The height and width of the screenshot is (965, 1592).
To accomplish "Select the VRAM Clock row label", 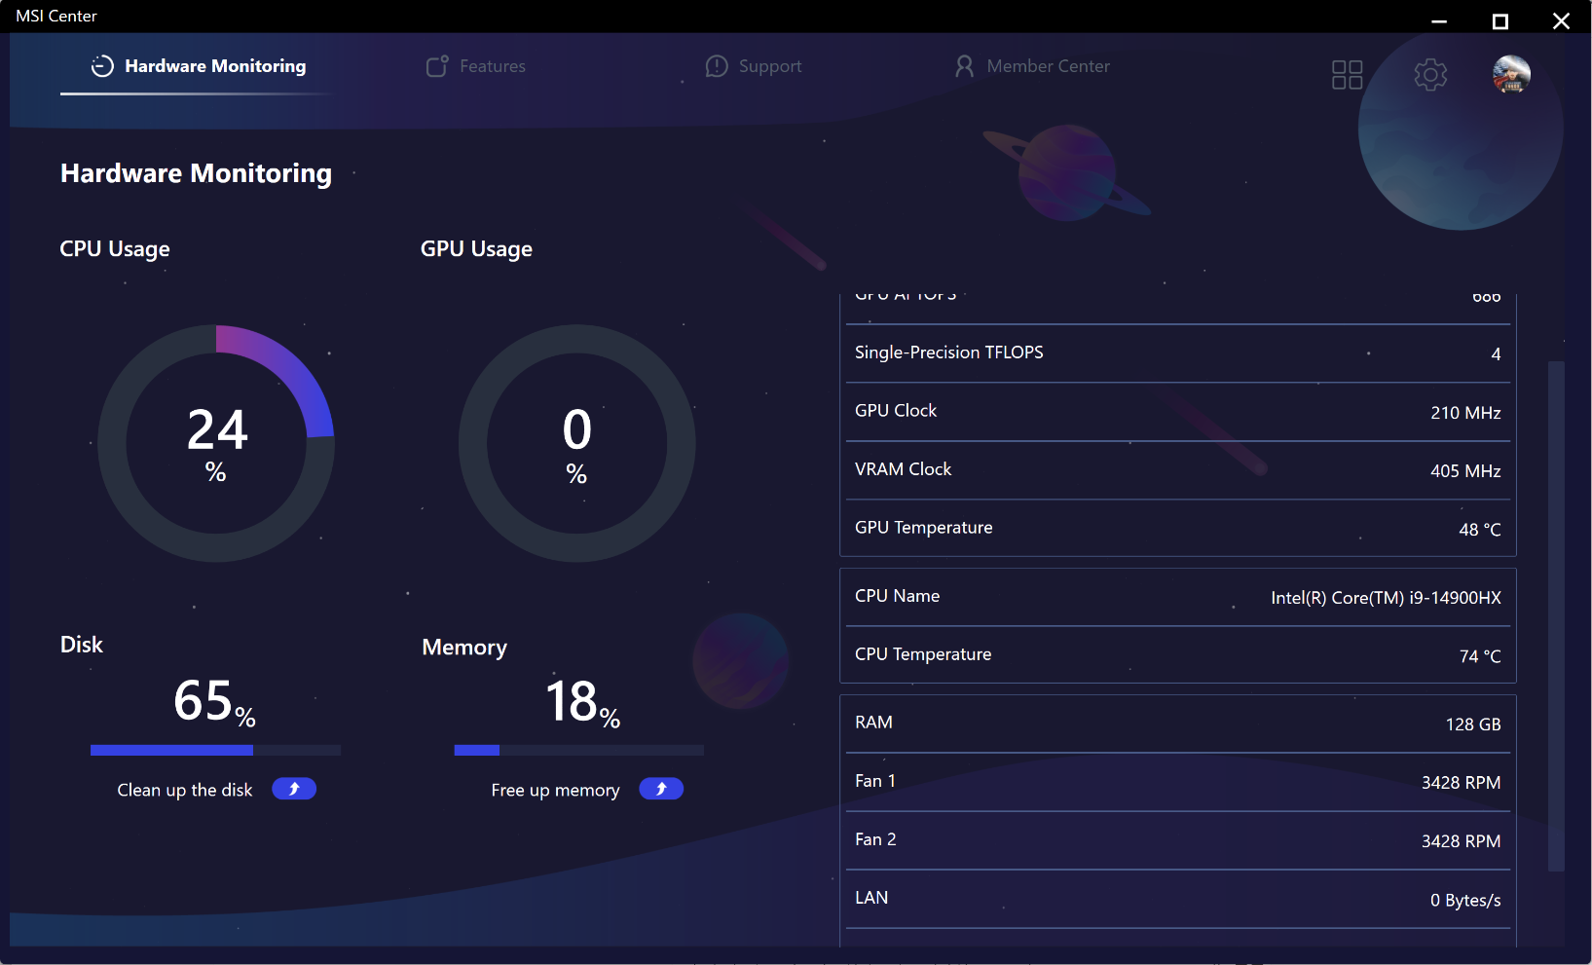I will point(903,469).
